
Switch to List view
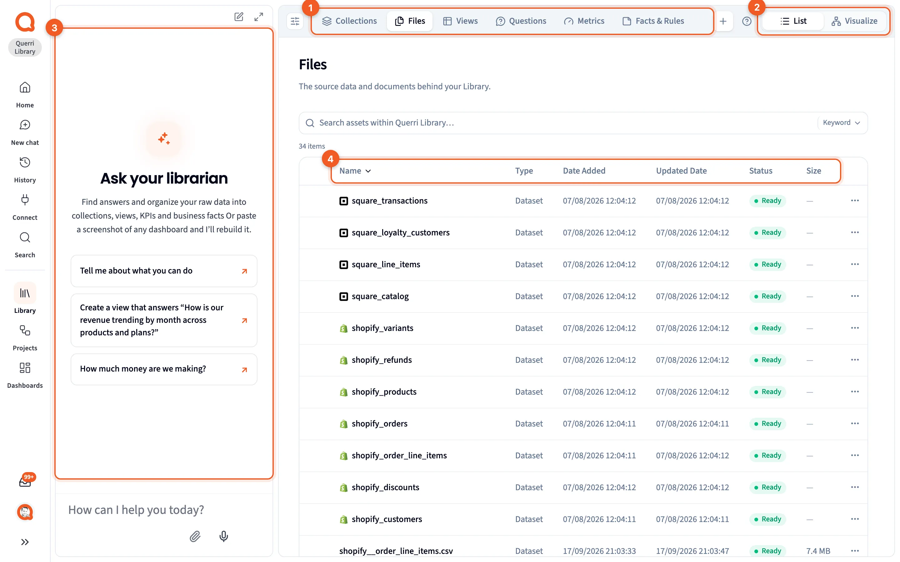[x=793, y=21]
